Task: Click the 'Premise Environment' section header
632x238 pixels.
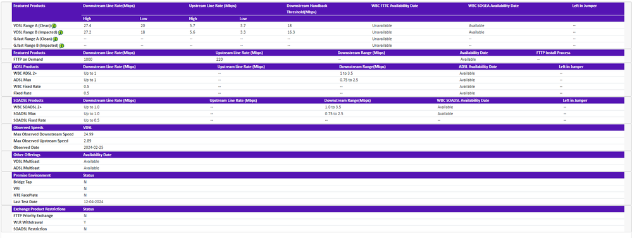Action: point(32,175)
